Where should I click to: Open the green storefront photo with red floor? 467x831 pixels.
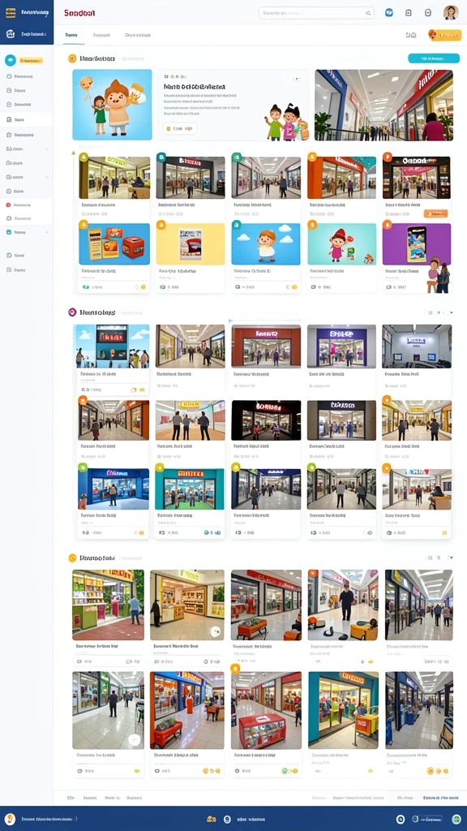[108, 605]
